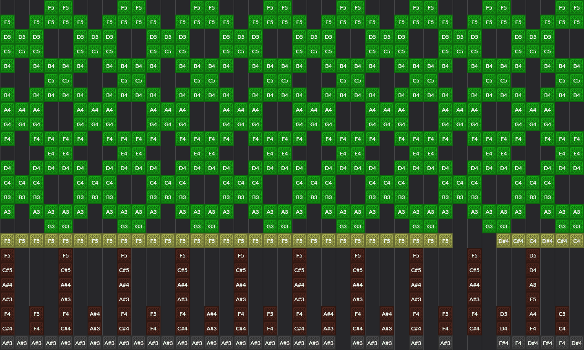This screenshot has width=584, height=350.
Task: Click red D5 block left of red A4
Action: 504,314
